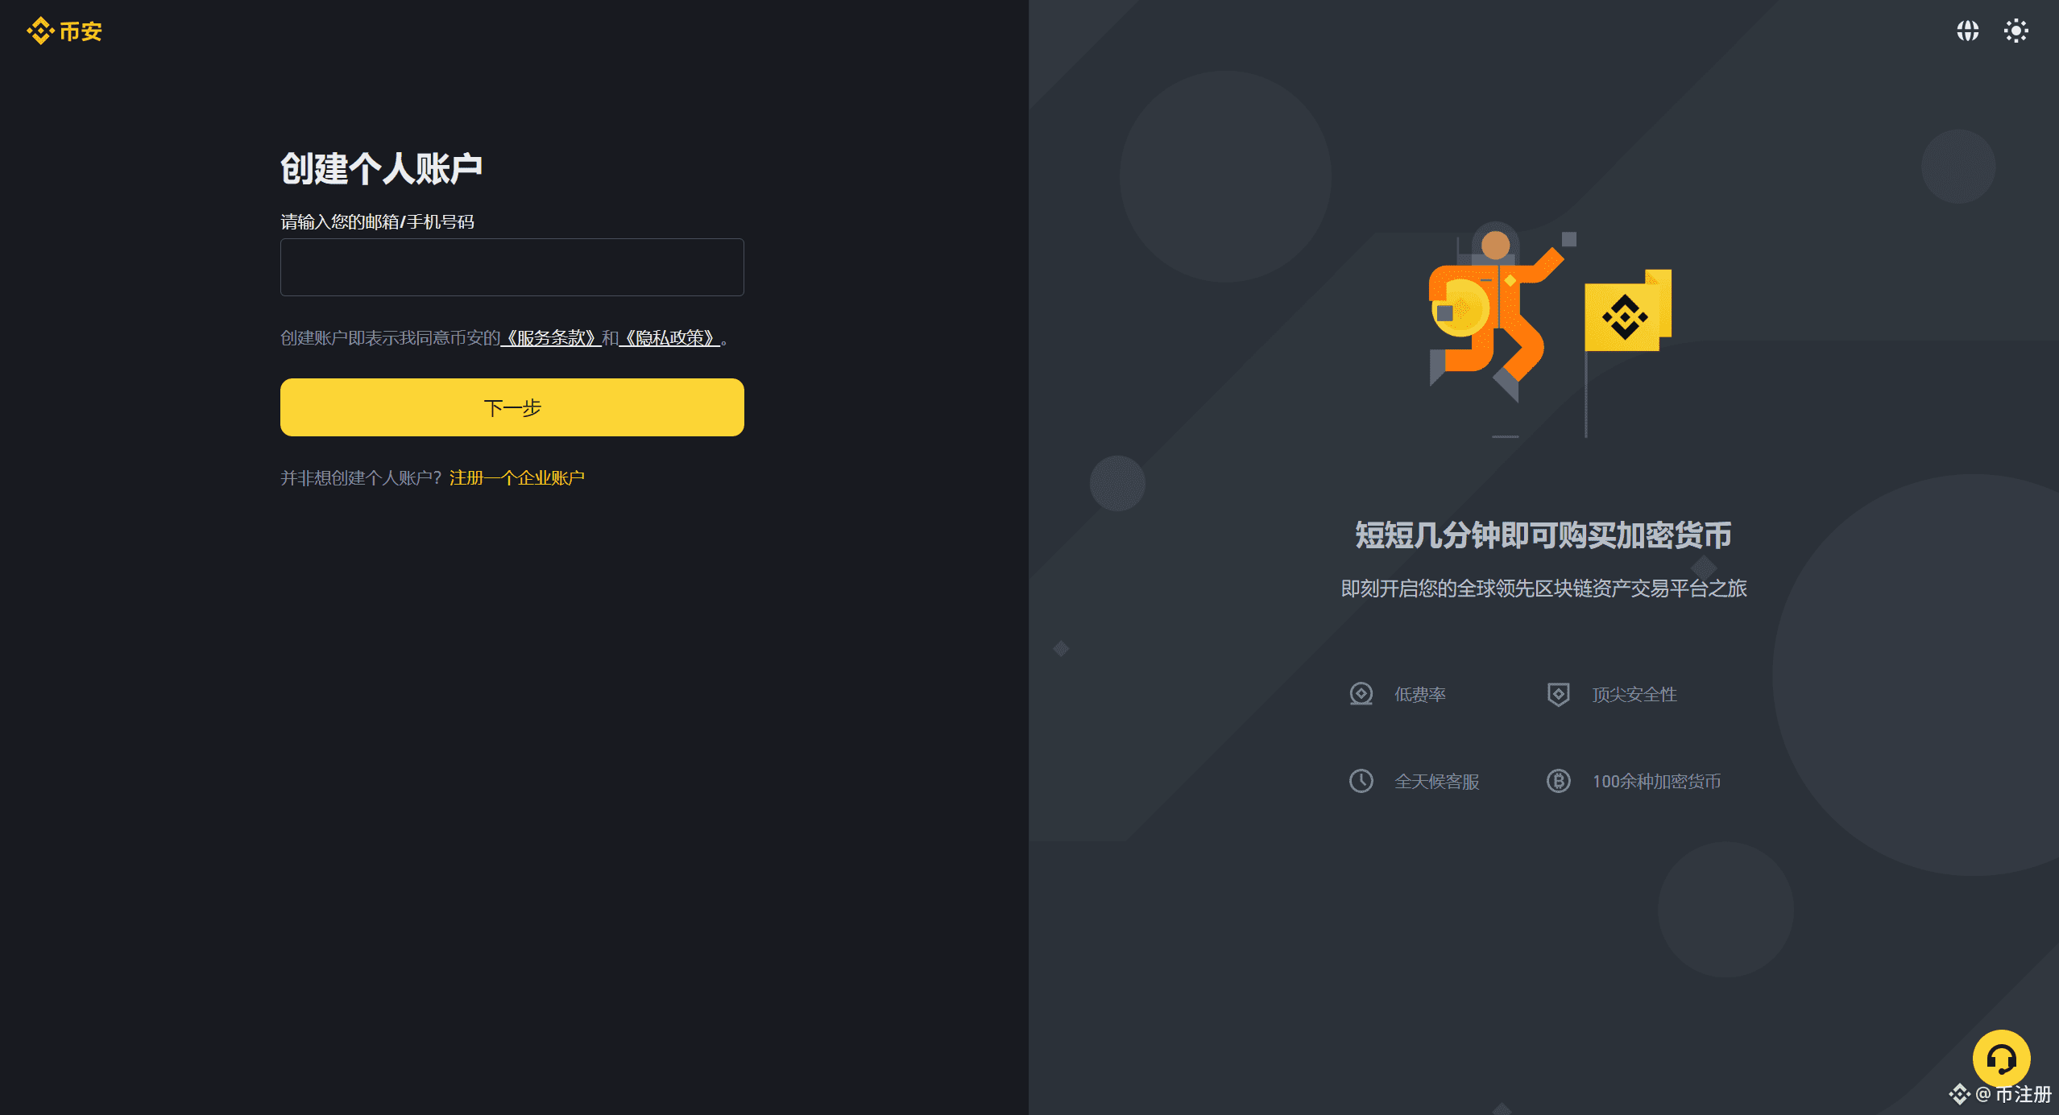Click the 创建个人账户 heading
This screenshot has height=1115, width=2059.
click(x=381, y=169)
